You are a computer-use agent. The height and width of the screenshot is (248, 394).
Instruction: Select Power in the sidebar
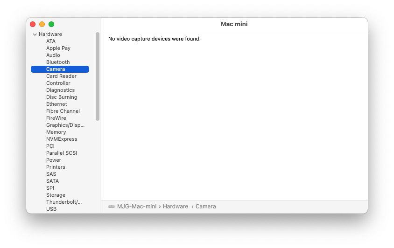(x=54, y=160)
